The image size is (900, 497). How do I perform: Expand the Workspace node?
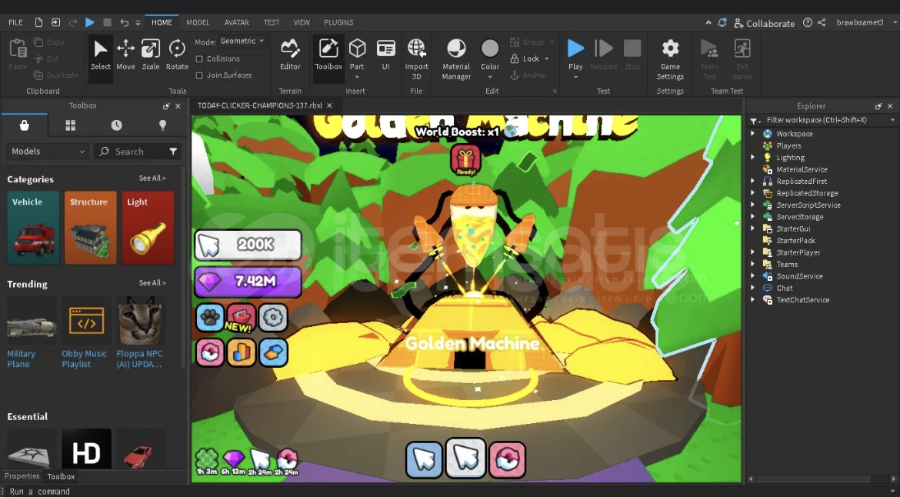[x=752, y=134]
